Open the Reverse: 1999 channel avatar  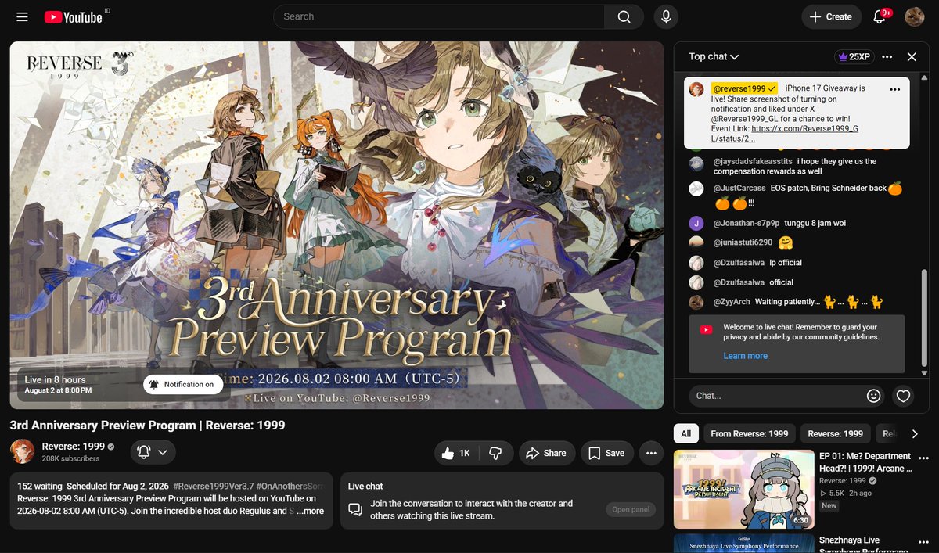(x=22, y=451)
